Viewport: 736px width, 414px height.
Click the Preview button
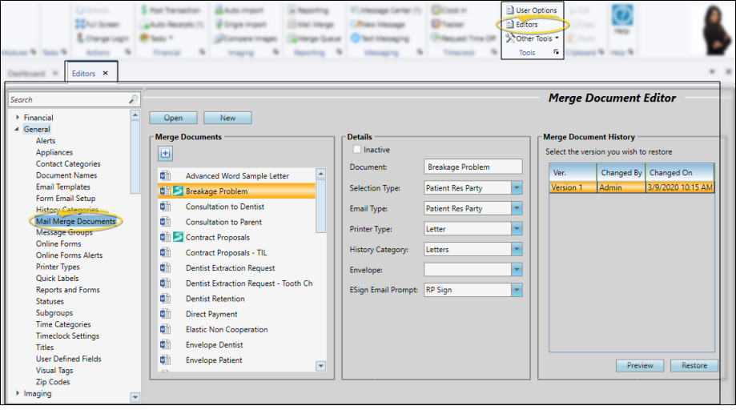coord(639,366)
